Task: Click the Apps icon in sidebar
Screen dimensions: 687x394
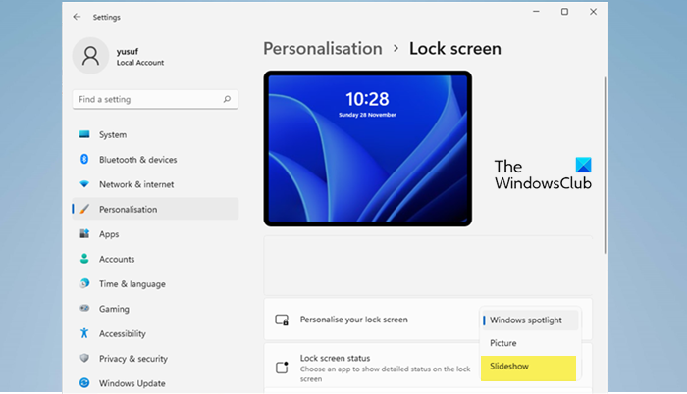Action: pos(84,234)
